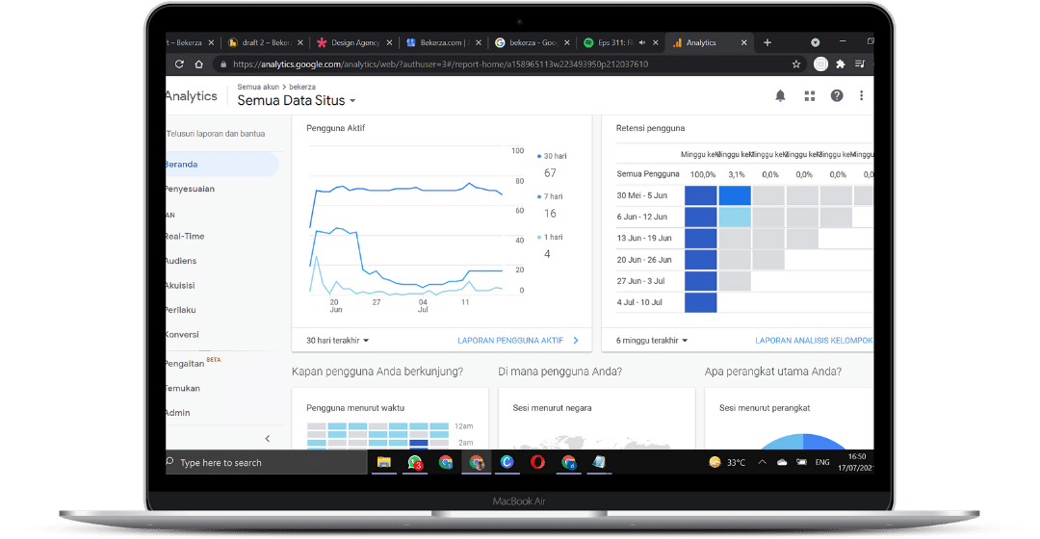Click the Semua akun breadcrumb
The image size is (1040, 539).
[258, 87]
